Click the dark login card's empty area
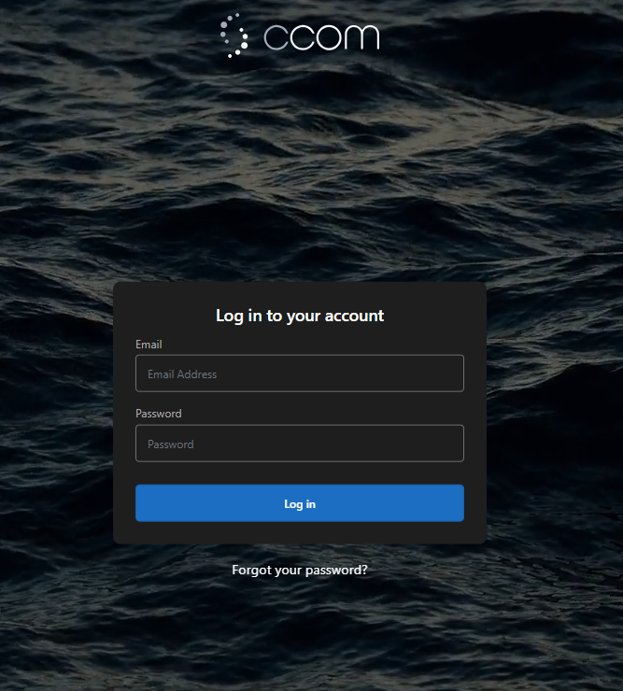 click(300, 532)
